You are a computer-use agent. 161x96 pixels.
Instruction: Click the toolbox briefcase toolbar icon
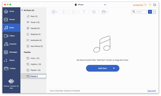click(x=104, y=12)
